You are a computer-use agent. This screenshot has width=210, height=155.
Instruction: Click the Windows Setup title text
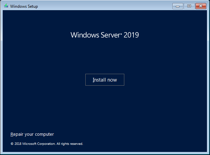[24, 6]
